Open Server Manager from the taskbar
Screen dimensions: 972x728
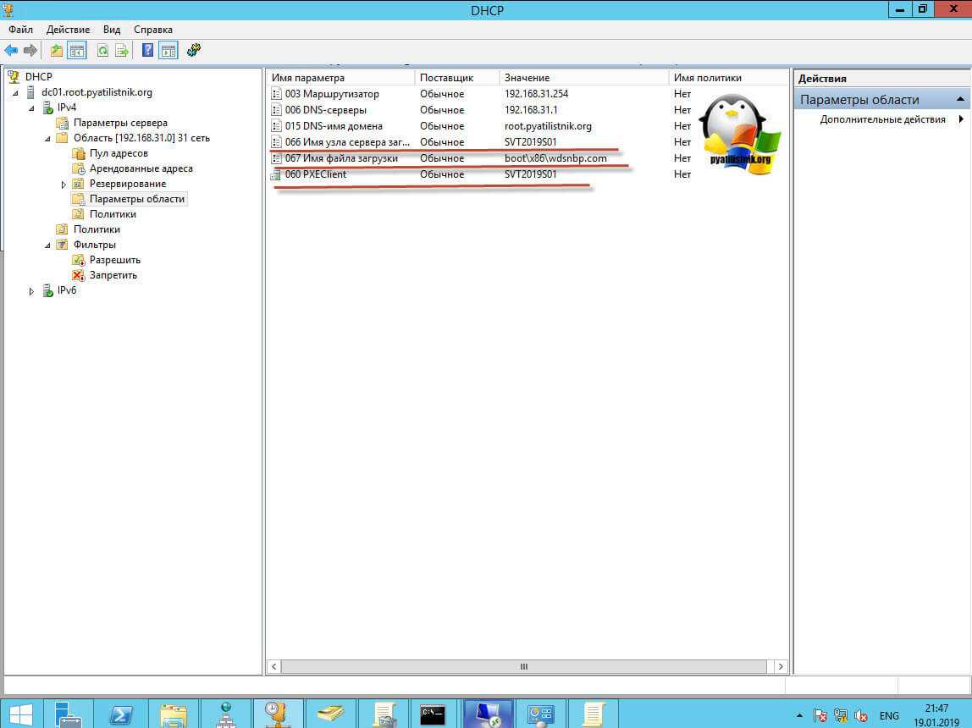click(x=68, y=714)
